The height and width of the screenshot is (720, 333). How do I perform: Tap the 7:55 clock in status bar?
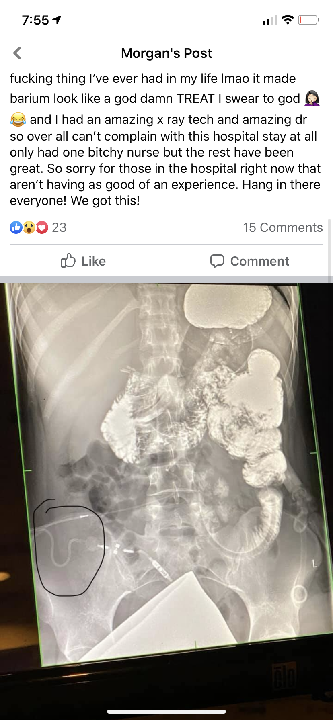35,20
